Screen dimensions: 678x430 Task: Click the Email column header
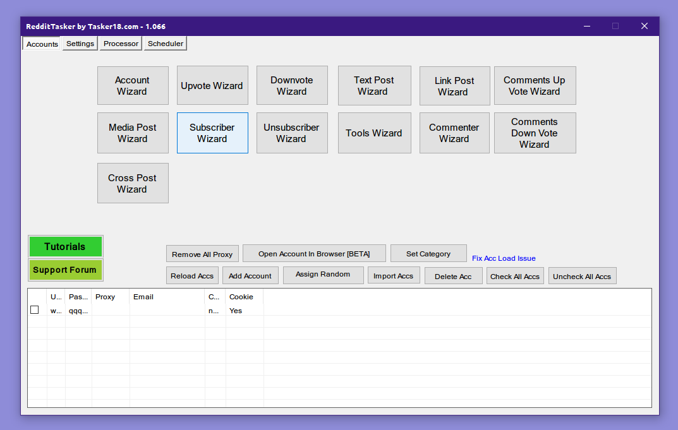[x=167, y=297]
